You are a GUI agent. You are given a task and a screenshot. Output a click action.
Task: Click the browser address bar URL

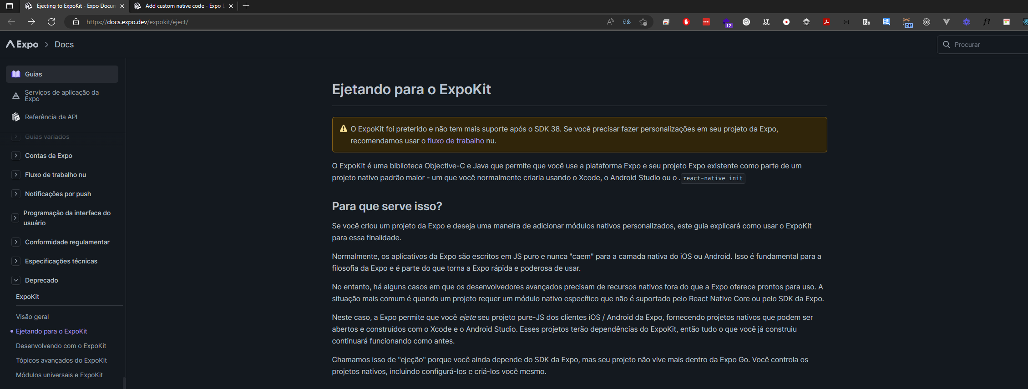pyautogui.click(x=137, y=22)
